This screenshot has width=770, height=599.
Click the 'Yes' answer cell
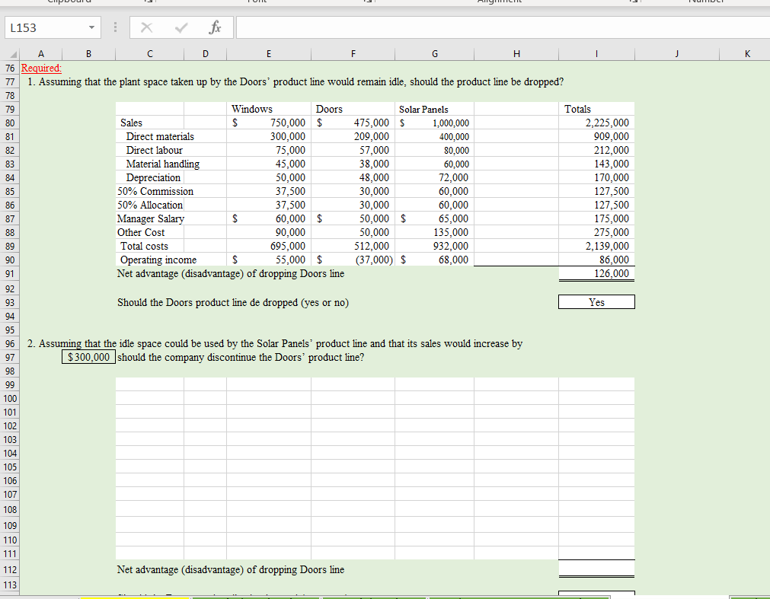[x=596, y=303]
